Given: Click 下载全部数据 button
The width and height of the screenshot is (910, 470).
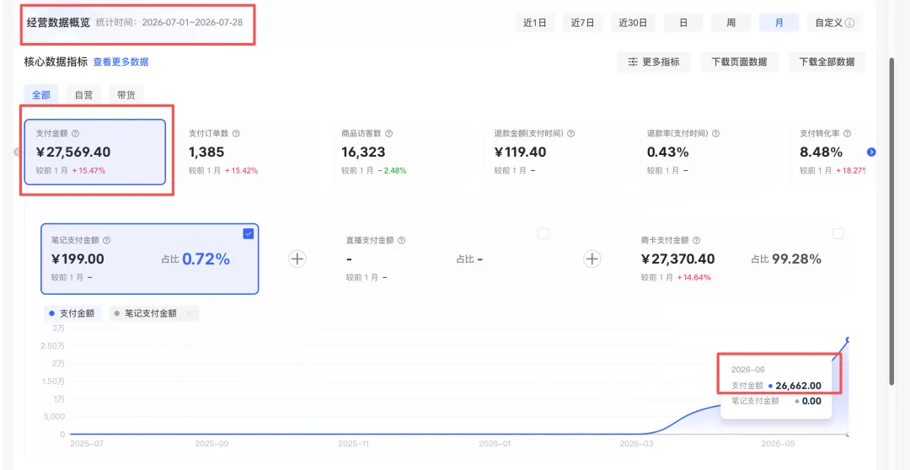Looking at the screenshot, I should [827, 61].
